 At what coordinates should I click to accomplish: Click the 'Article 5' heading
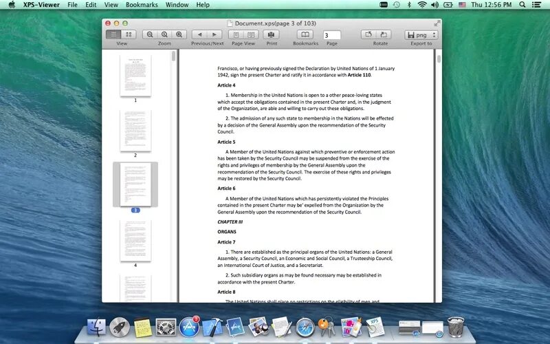pyautogui.click(x=226, y=142)
